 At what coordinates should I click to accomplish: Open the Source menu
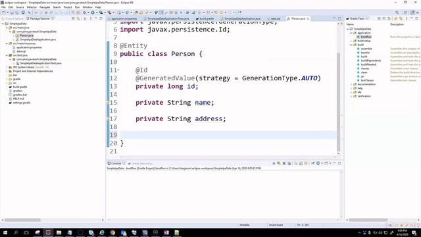[20, 7]
